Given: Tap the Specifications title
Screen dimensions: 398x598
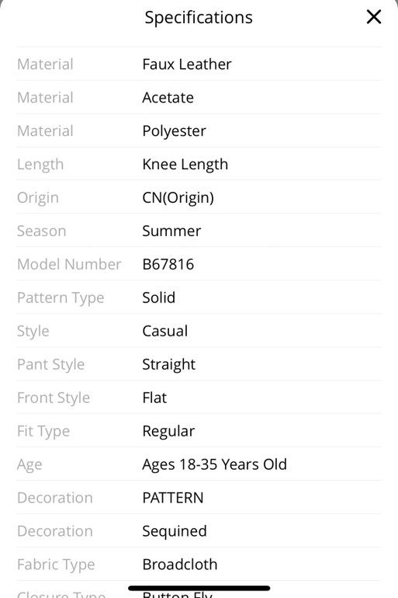Looking at the screenshot, I should 199,18.
